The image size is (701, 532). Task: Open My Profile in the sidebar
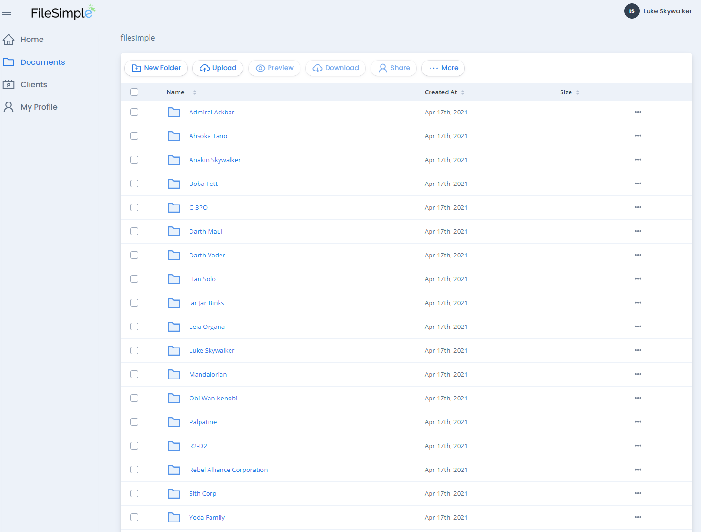point(39,107)
